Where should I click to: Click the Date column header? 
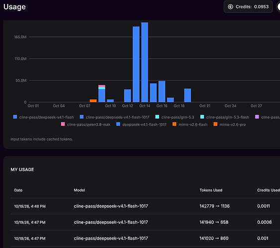pyautogui.click(x=18, y=190)
